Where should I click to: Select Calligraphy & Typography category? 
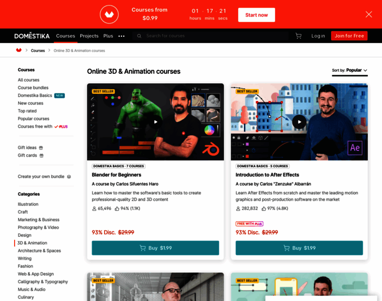point(43,282)
